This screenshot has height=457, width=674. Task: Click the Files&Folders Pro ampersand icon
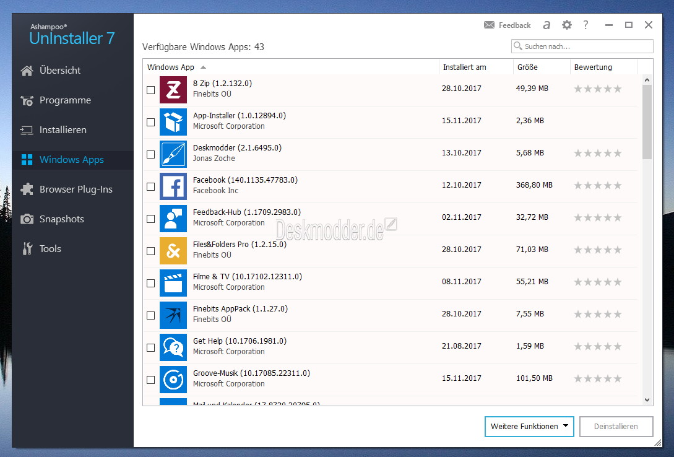(173, 251)
